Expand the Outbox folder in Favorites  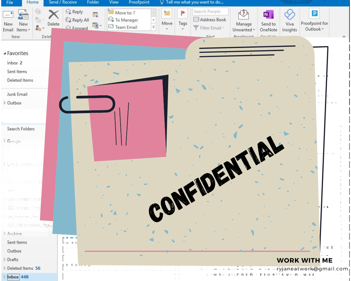[4, 103]
